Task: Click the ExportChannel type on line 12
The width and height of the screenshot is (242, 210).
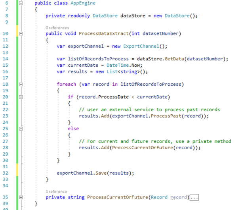Action: 141,46
